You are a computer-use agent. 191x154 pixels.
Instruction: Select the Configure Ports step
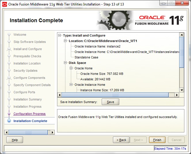24,92
